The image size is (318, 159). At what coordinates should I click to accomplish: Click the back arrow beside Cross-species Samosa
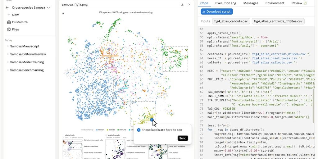(7, 7)
